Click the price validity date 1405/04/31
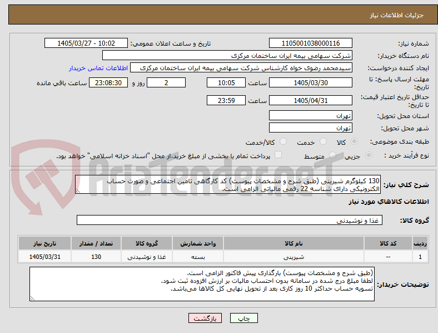 coord(311,100)
